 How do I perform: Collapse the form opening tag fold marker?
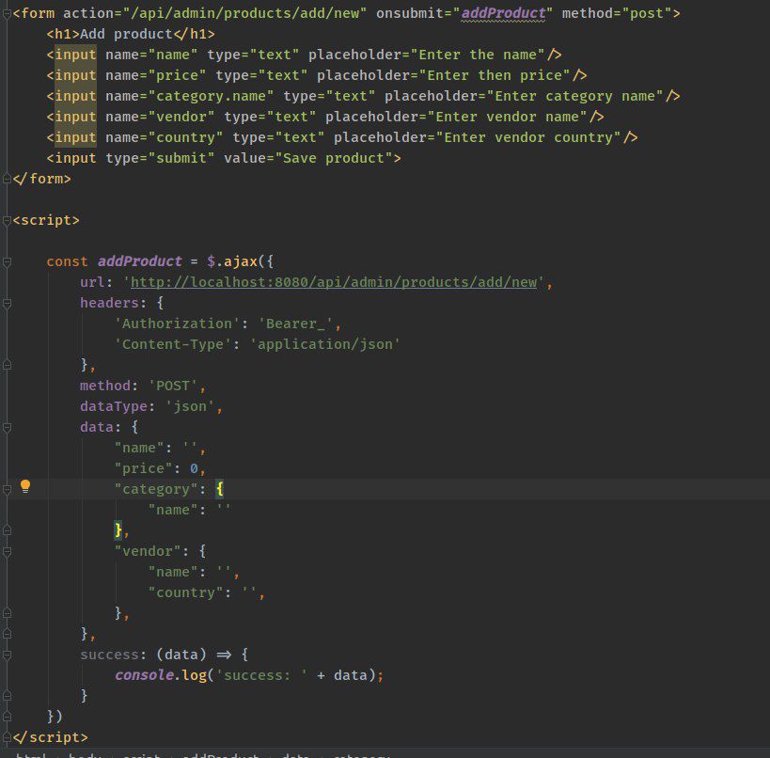[7, 14]
